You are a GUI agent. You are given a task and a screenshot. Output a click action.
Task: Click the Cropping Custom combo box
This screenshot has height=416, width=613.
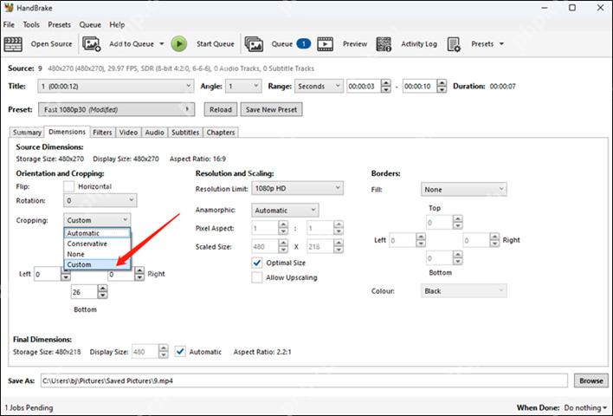click(97, 220)
